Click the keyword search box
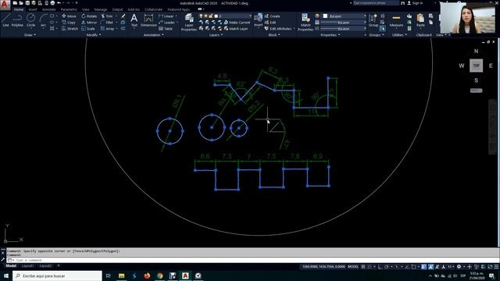Screen dimensions: 500x281 (376, 3)
